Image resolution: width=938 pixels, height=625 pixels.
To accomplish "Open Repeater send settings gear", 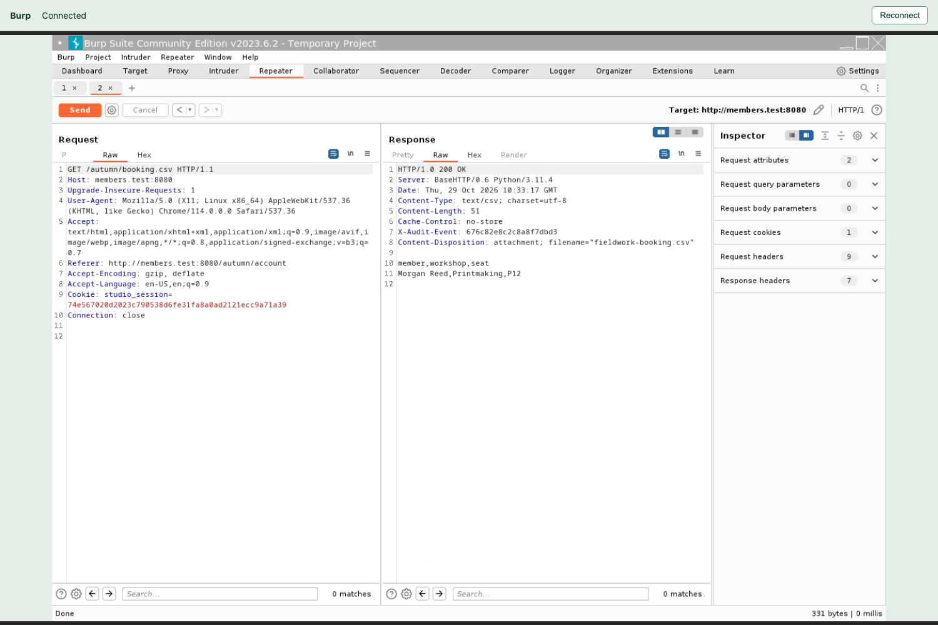I will 111,110.
